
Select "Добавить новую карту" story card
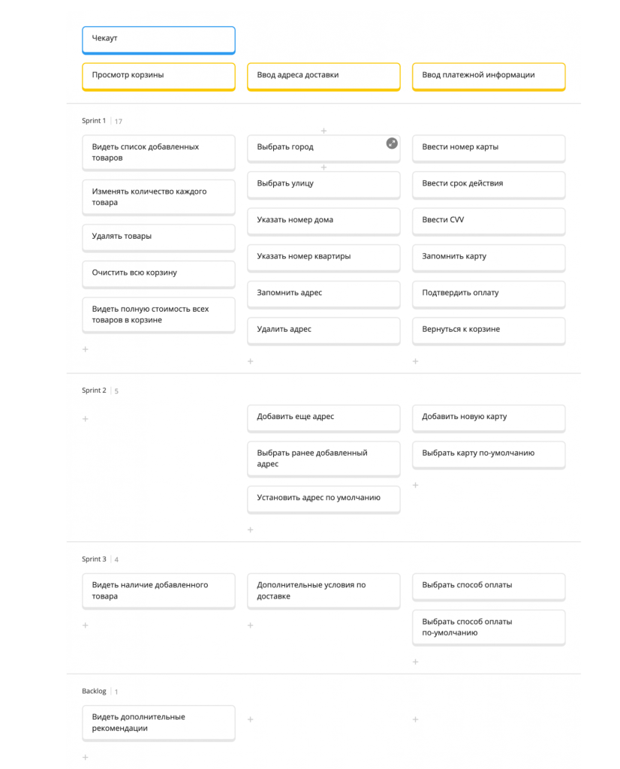pos(489,418)
